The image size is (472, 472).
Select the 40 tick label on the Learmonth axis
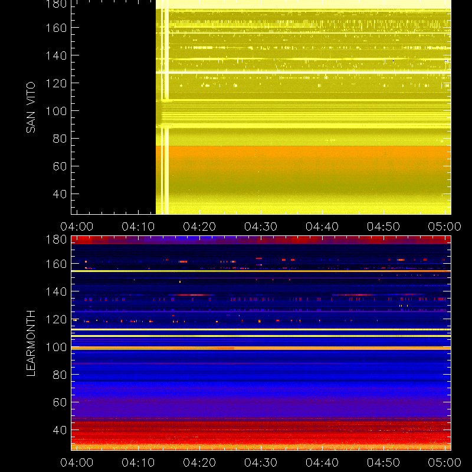tap(60, 430)
